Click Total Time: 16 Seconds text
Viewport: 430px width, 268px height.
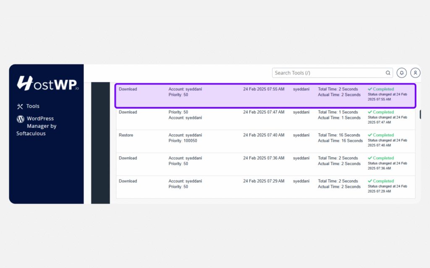(339, 135)
